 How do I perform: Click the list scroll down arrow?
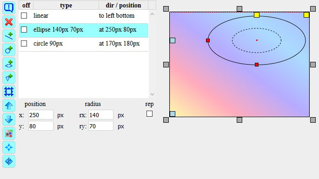click(152, 94)
